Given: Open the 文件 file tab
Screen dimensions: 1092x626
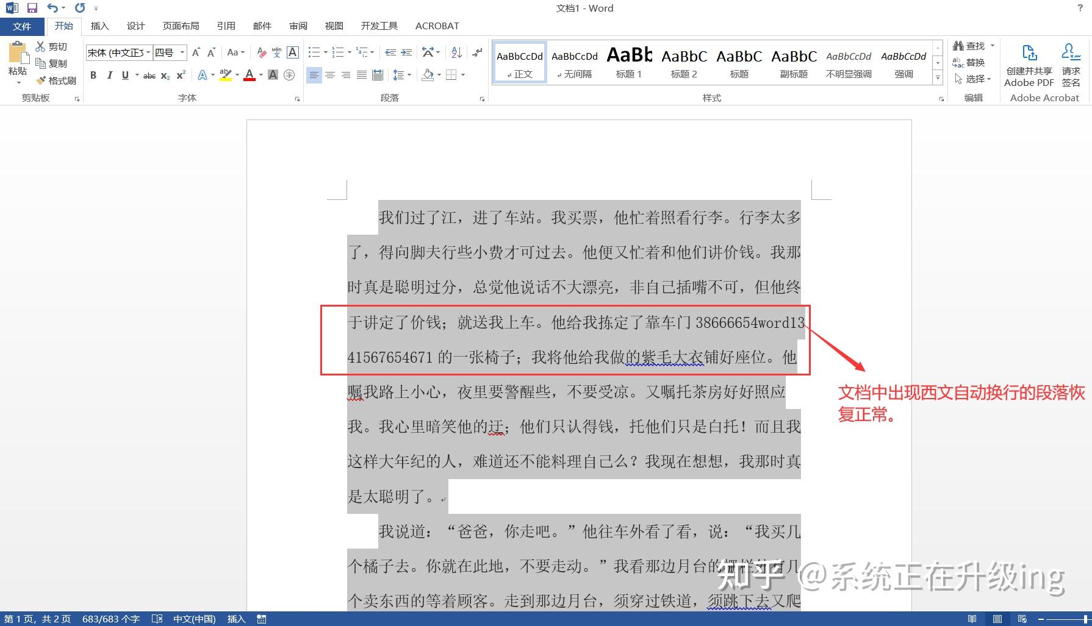Looking at the screenshot, I should [x=22, y=26].
